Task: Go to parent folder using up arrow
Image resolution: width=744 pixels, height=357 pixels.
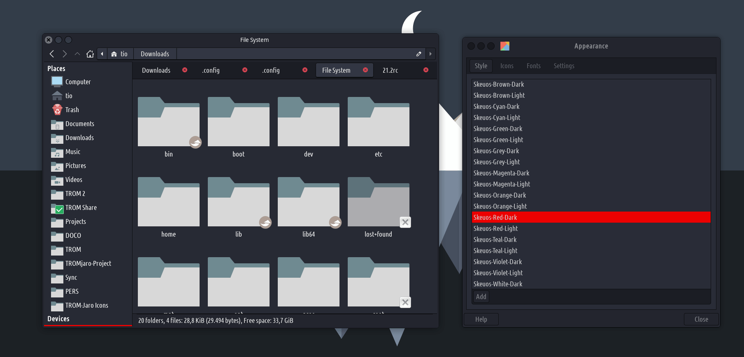Action: (77, 54)
